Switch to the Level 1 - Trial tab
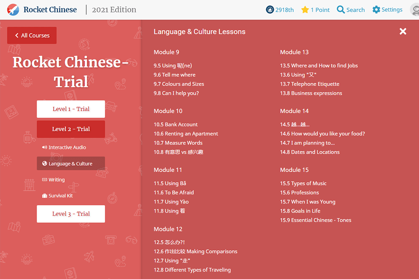This screenshot has height=279, width=419. (x=71, y=109)
